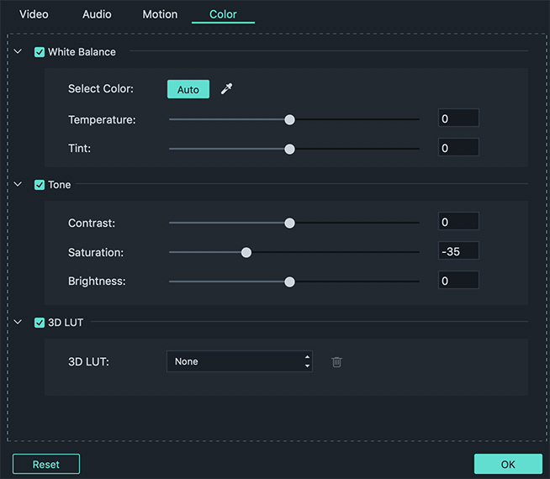550x479 pixels.
Task: Click the 'Saturation:' label
Action: [x=96, y=253]
